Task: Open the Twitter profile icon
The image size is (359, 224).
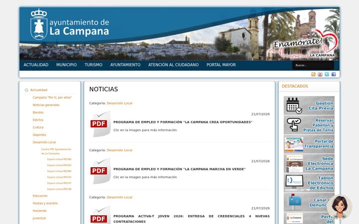Action: [327, 74]
